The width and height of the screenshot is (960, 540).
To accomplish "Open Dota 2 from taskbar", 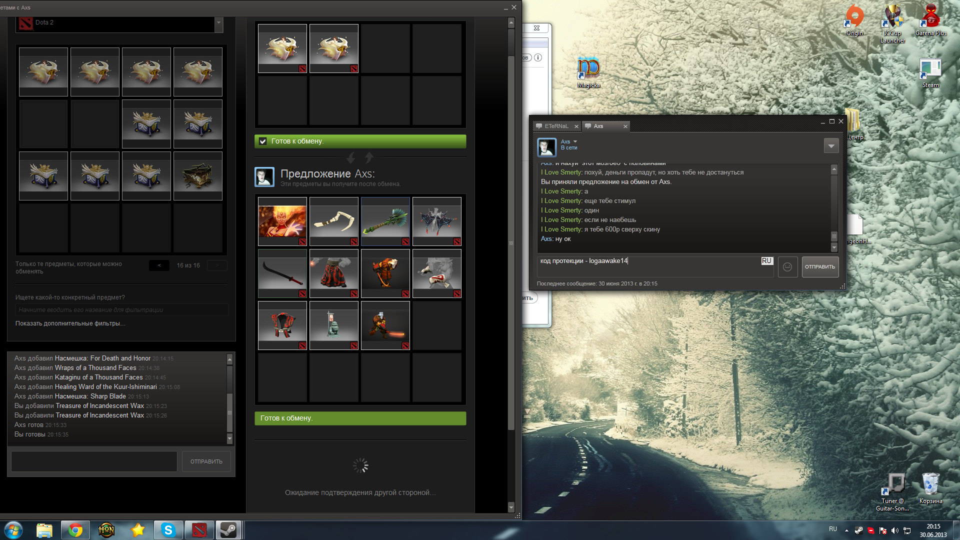I will (x=199, y=530).
